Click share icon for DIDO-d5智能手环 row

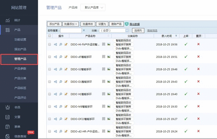(55, 56)
